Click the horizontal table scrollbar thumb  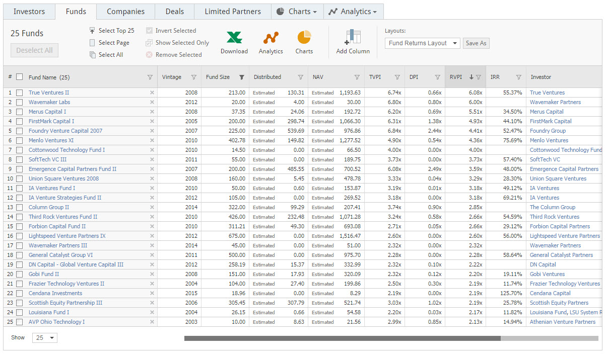point(343,338)
